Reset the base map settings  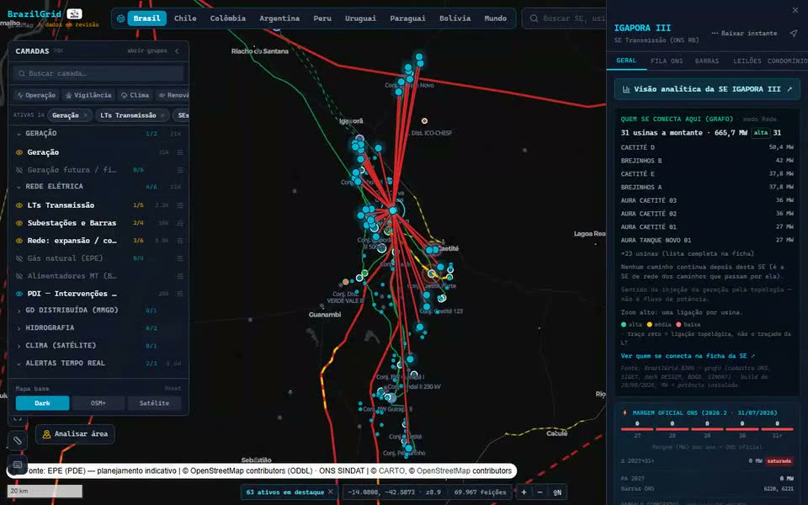click(x=173, y=389)
